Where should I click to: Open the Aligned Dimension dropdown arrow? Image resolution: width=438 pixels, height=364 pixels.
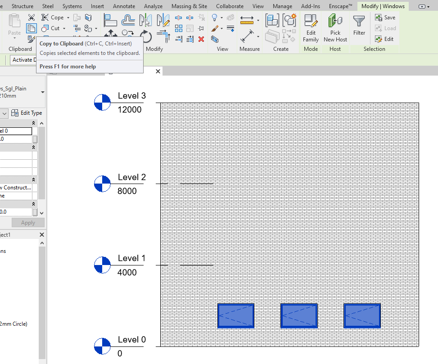pos(258,36)
